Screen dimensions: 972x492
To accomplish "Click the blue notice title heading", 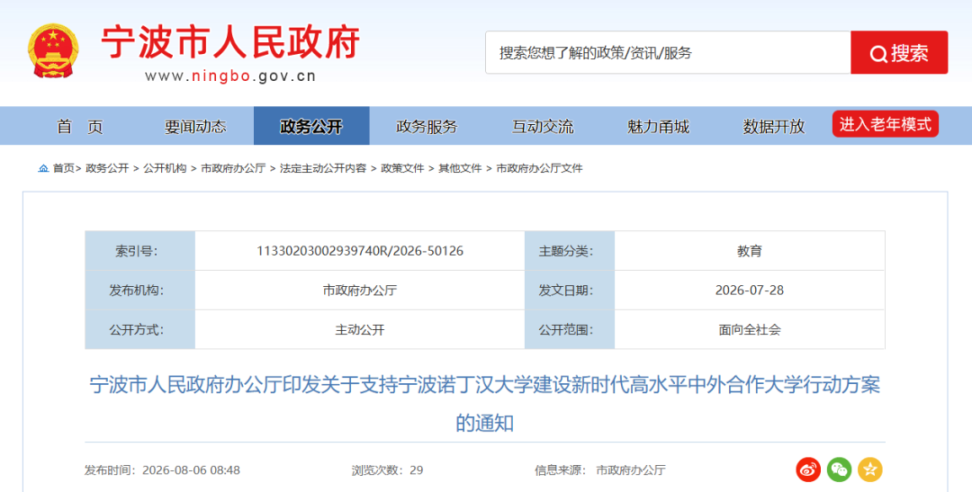I will point(485,403).
